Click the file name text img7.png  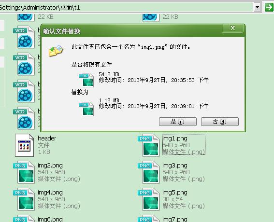tap(175, 220)
